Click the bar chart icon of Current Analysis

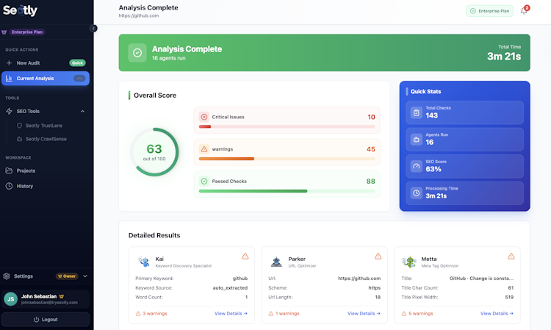tap(9, 79)
